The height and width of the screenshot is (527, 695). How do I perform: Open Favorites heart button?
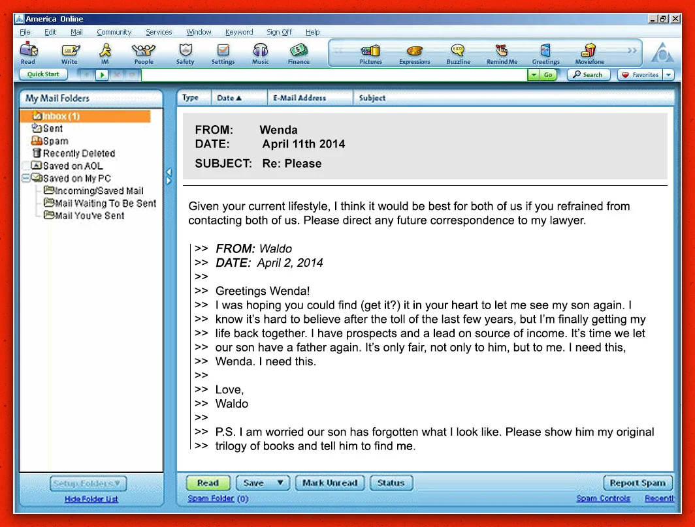[x=640, y=75]
